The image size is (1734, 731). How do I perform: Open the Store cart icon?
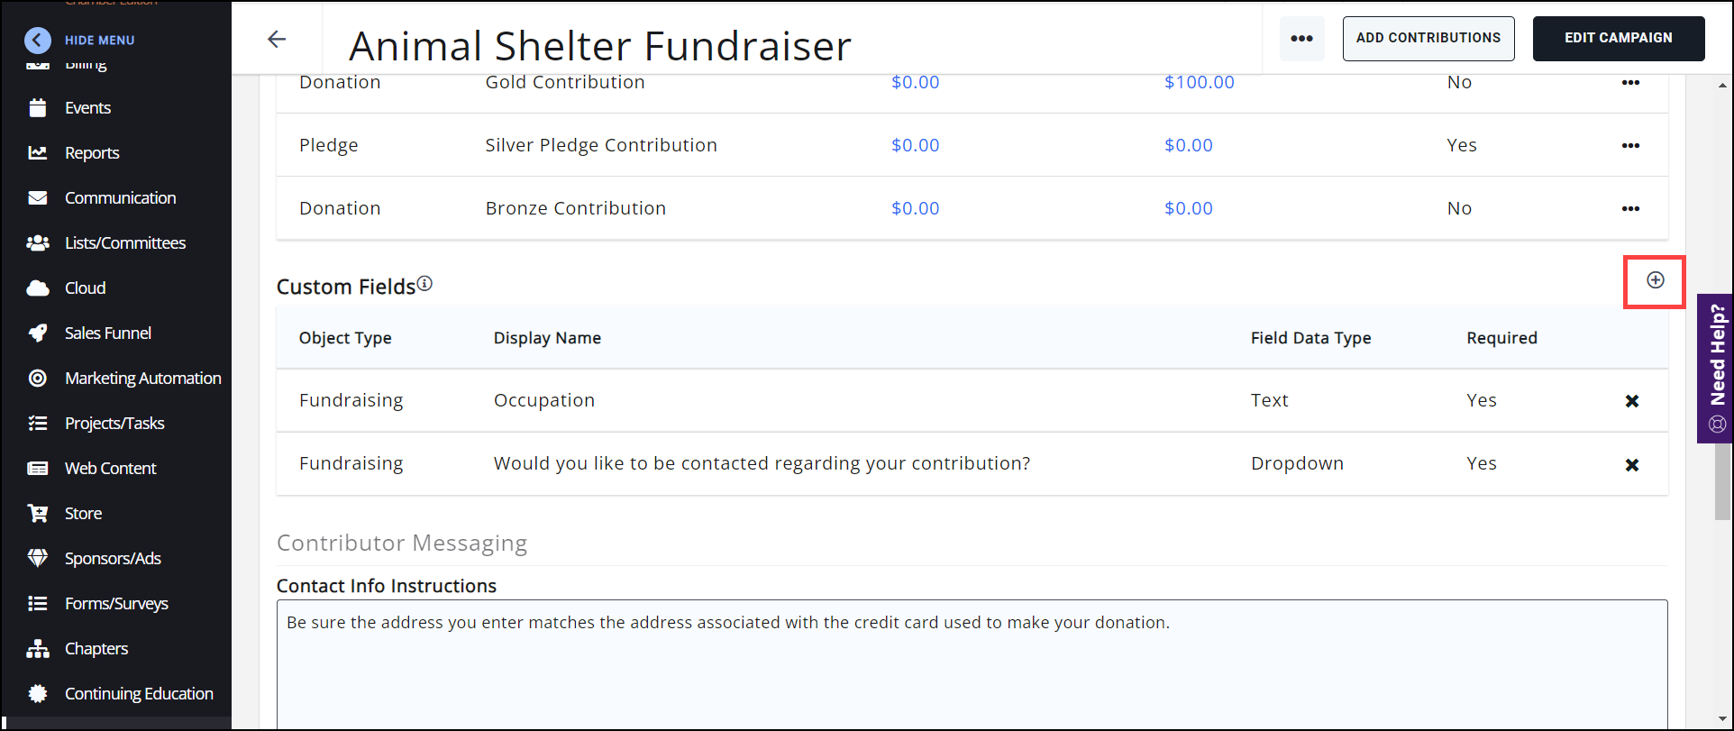[38, 514]
